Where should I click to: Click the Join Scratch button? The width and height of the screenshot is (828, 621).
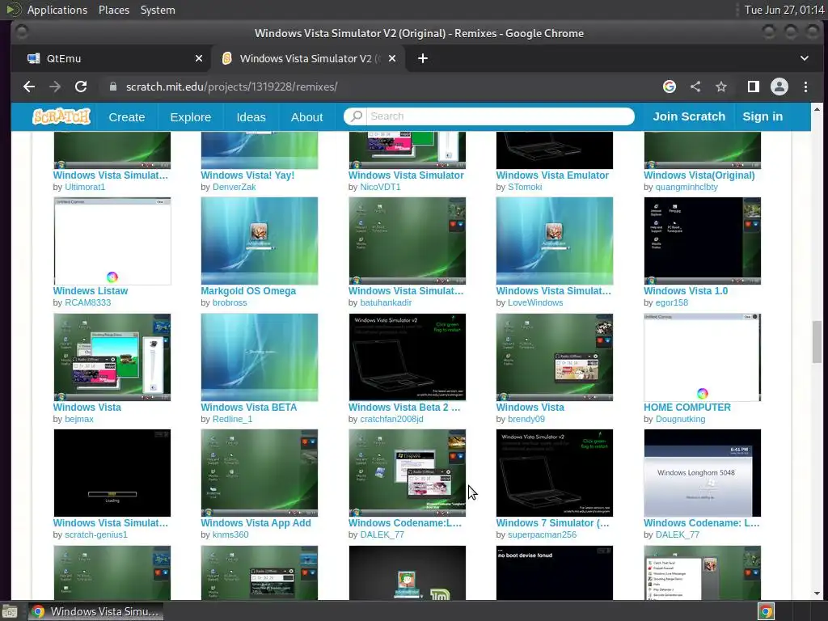tap(689, 116)
